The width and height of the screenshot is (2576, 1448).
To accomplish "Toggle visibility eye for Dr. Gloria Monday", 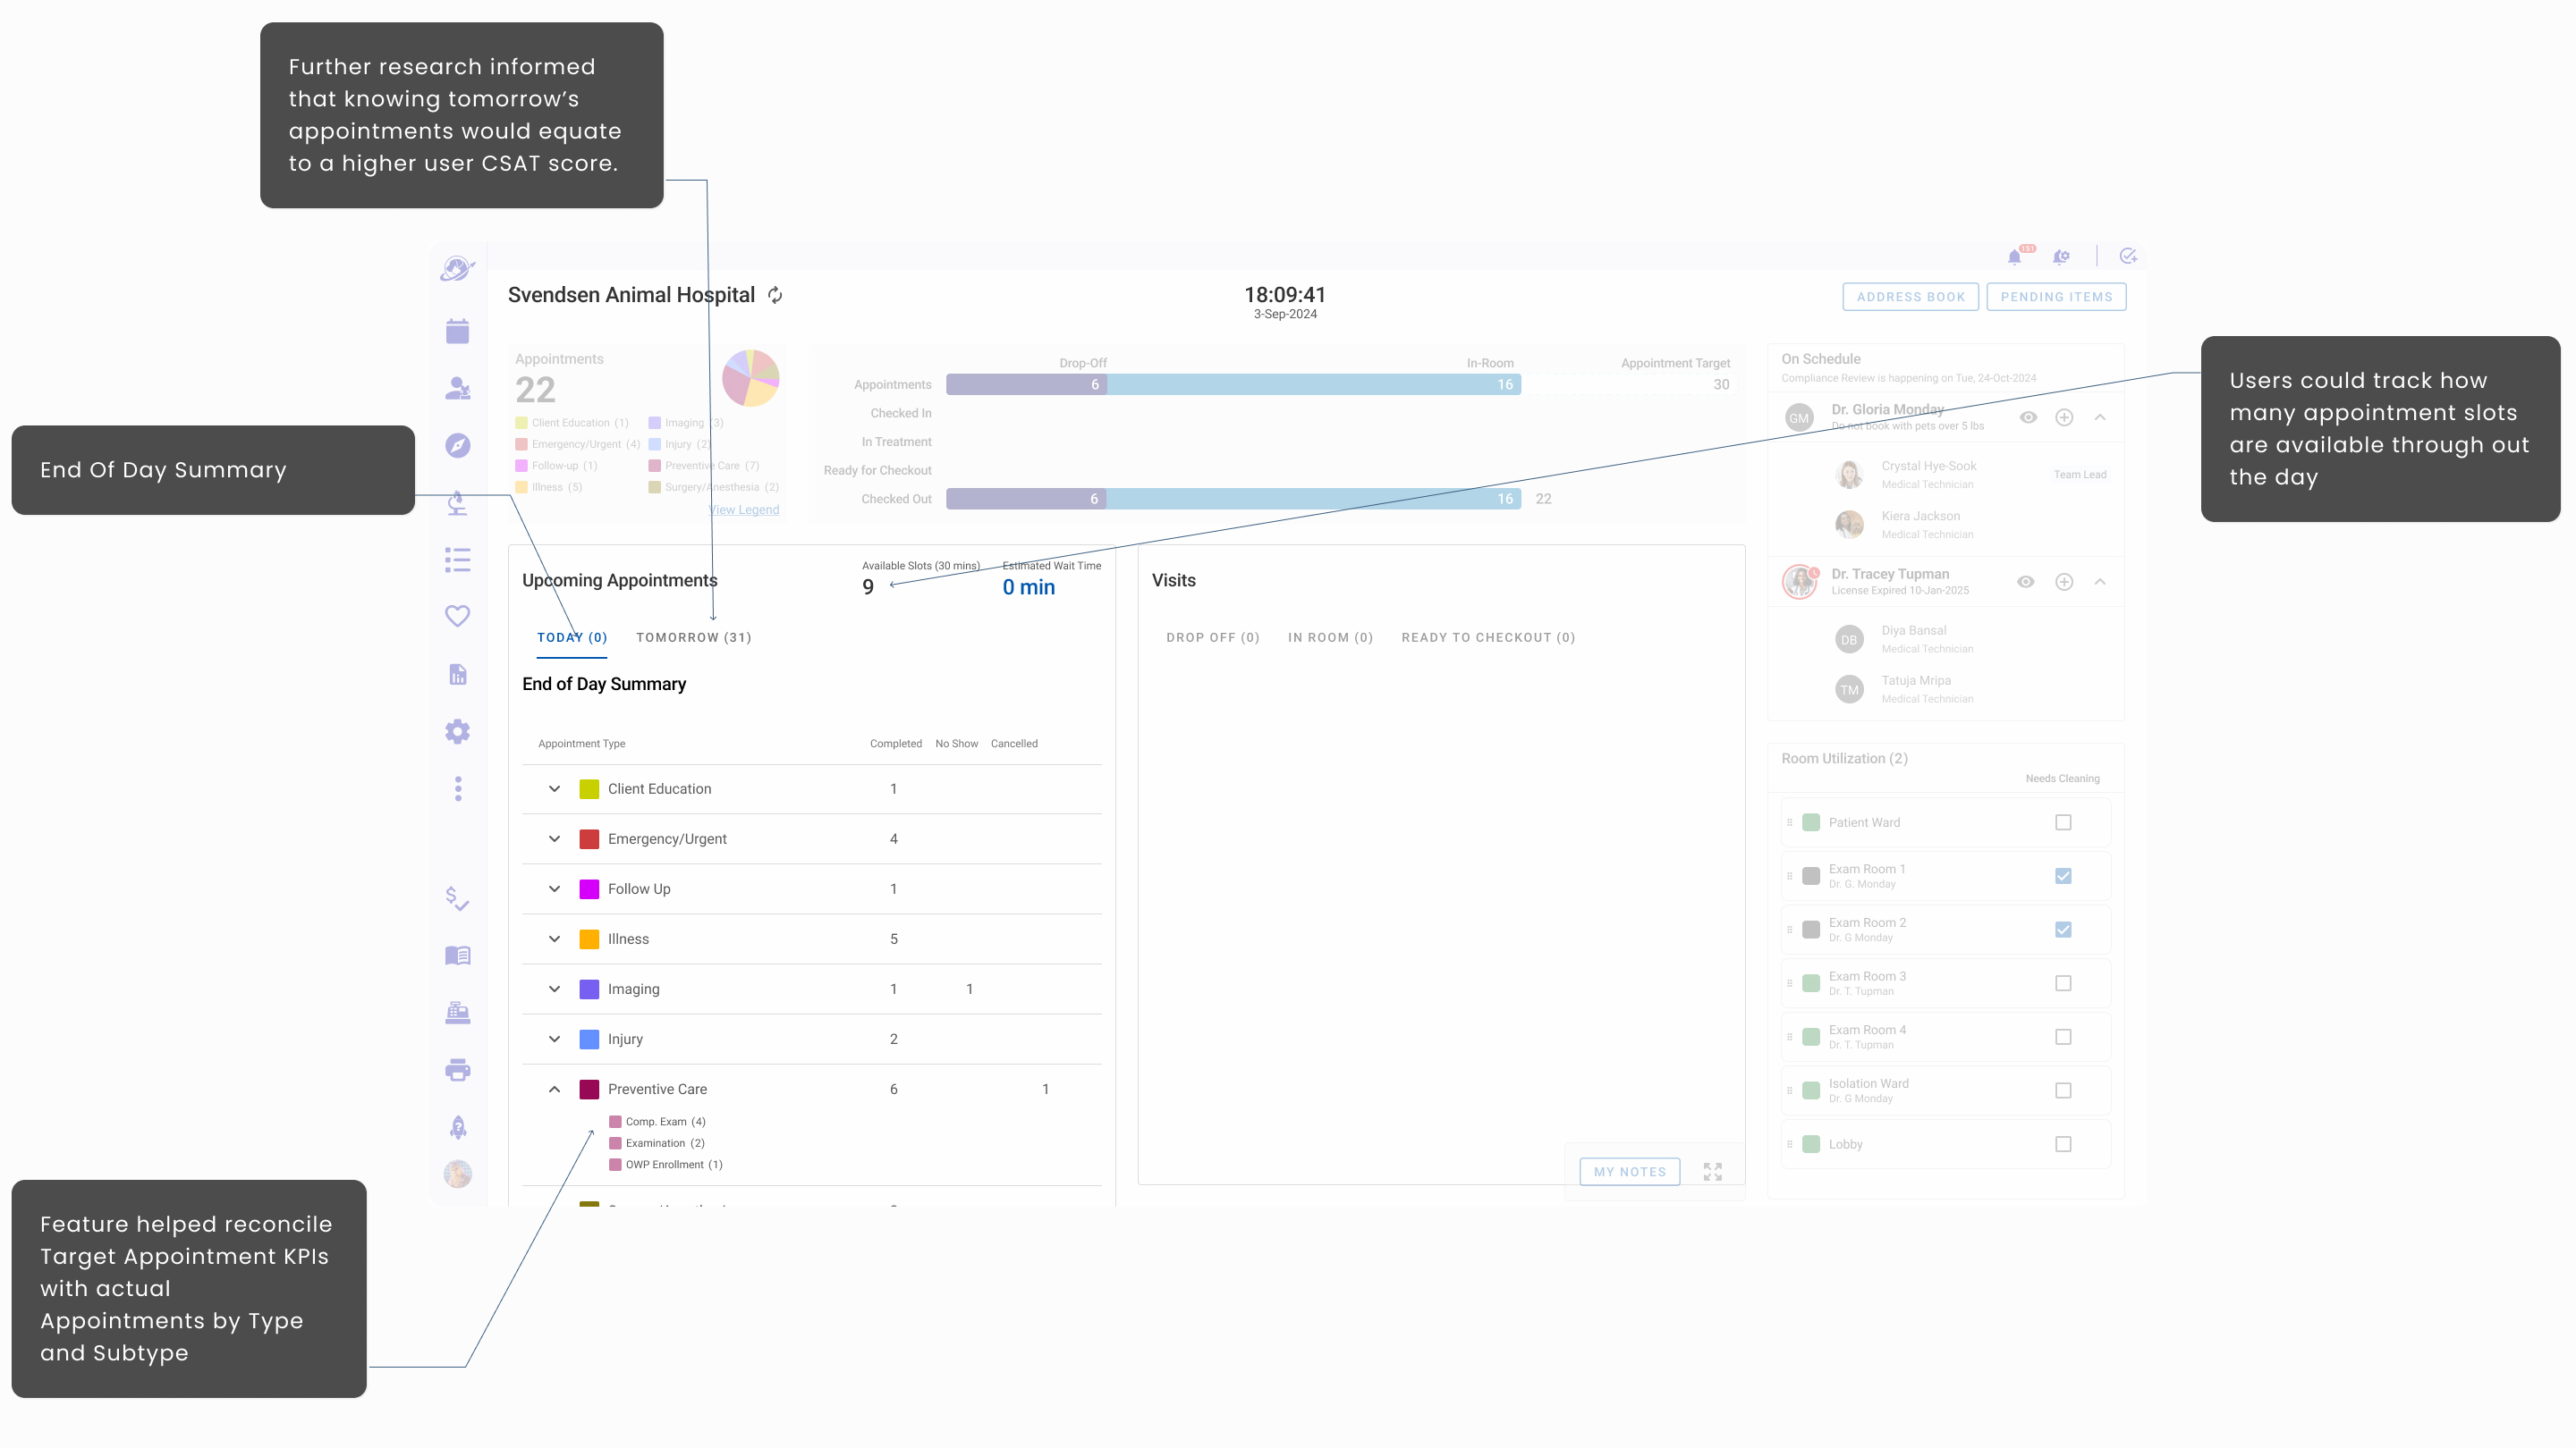I will pyautogui.click(x=2028, y=417).
